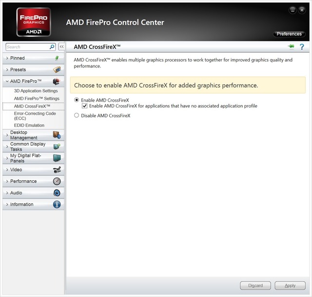The width and height of the screenshot is (312, 297).
Task: Expand My Digital Flat-Panels chevron
Action: (7, 158)
